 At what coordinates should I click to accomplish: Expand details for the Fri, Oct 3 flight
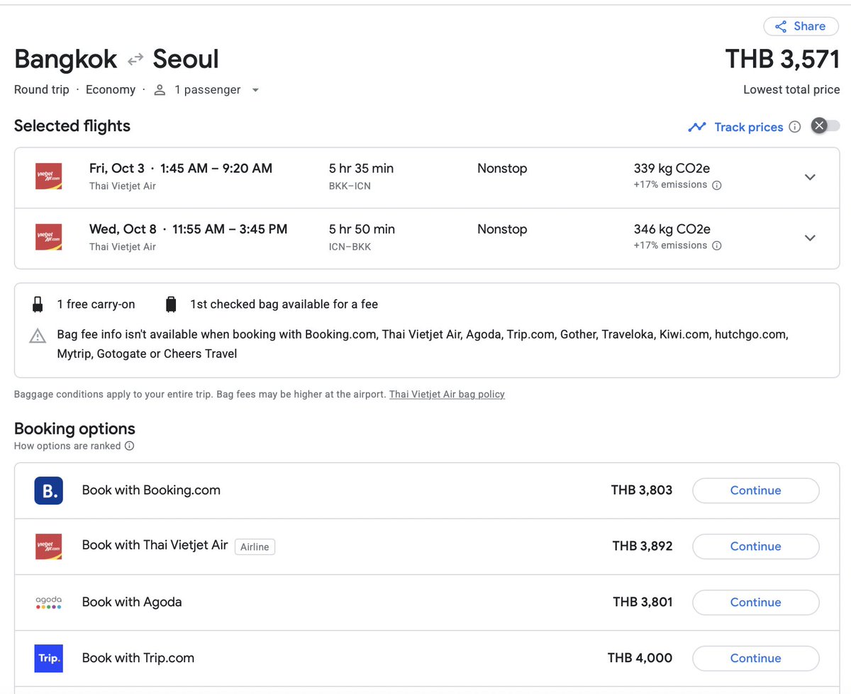point(810,177)
